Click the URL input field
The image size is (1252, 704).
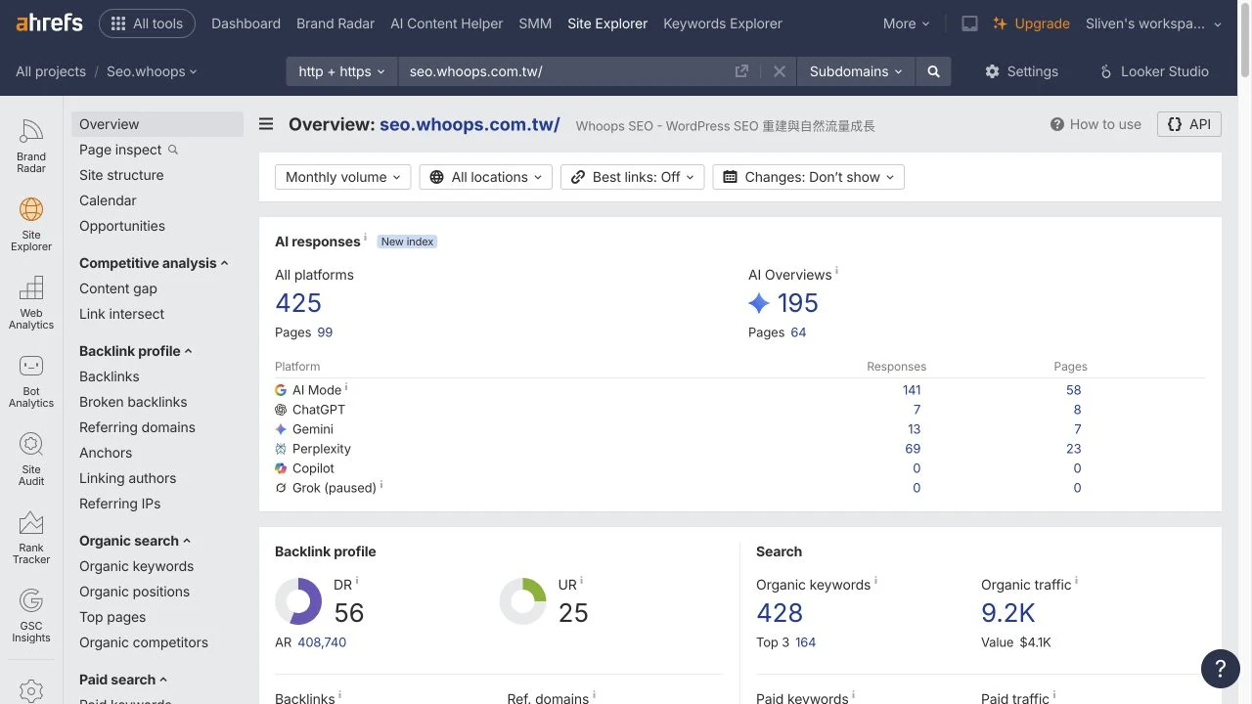coord(565,71)
